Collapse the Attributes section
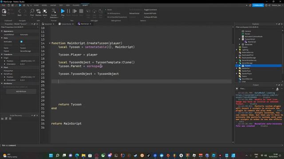 point(2,83)
